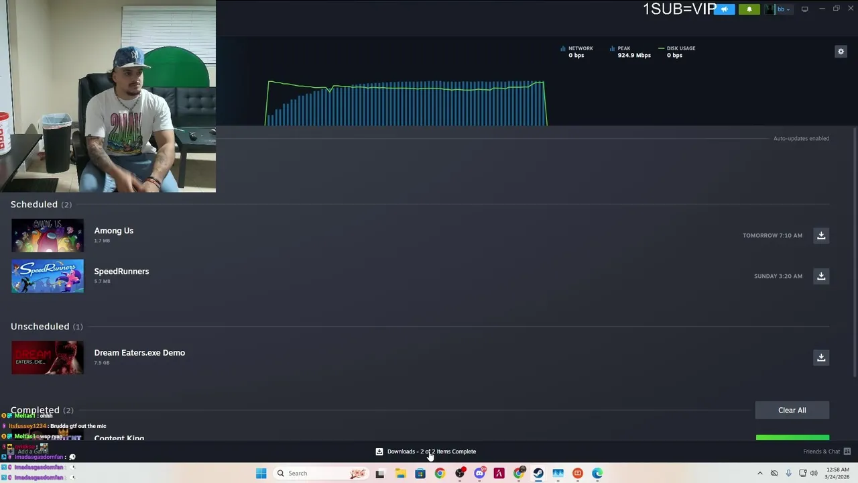This screenshot has width=858, height=483.
Task: Open OBS Studio from the taskbar
Action: point(460,474)
